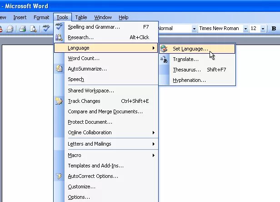The width and height of the screenshot is (280, 202).
Task: Click the Translate submenu icon
Action: (x=164, y=59)
